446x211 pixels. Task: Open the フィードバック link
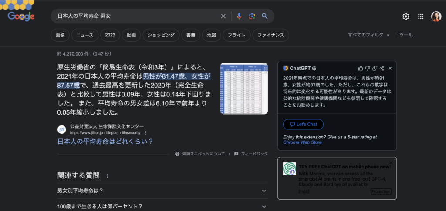point(254,154)
